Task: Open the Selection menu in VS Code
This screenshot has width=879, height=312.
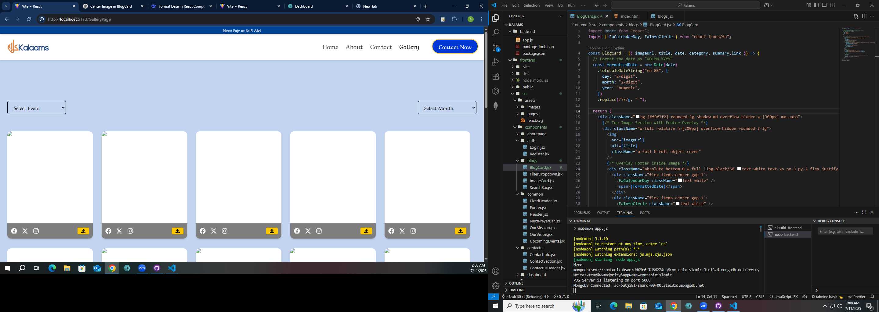Action: tap(532, 5)
